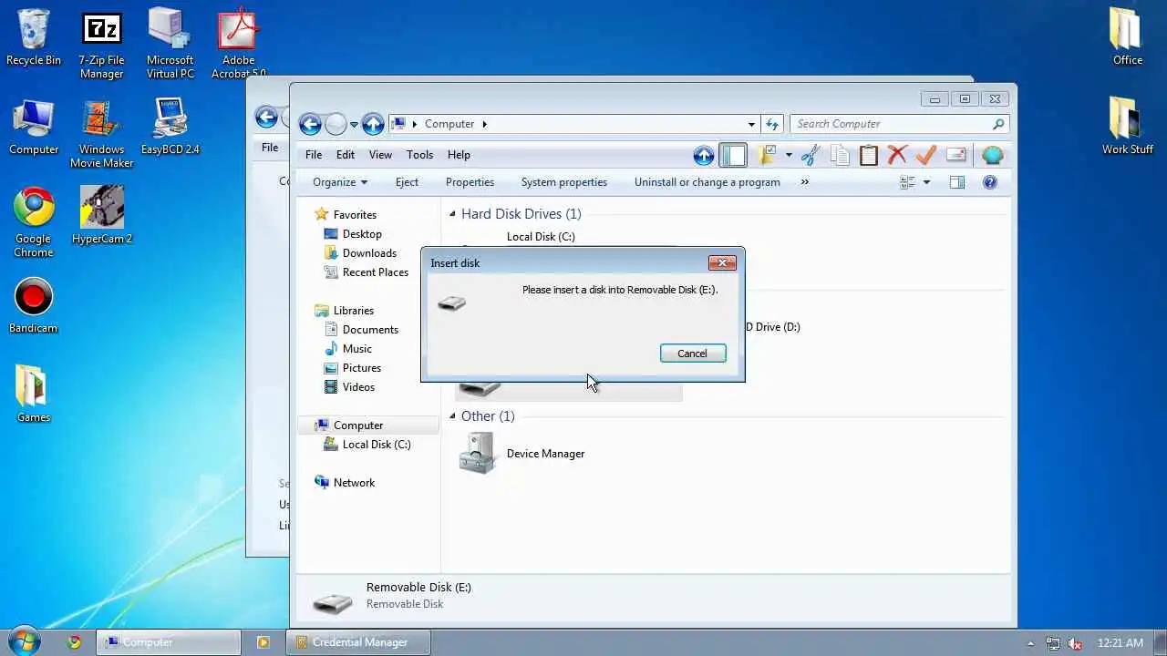Image resolution: width=1167 pixels, height=656 pixels.
Task: Toggle the preview pane button
Action: pyautogui.click(x=956, y=182)
